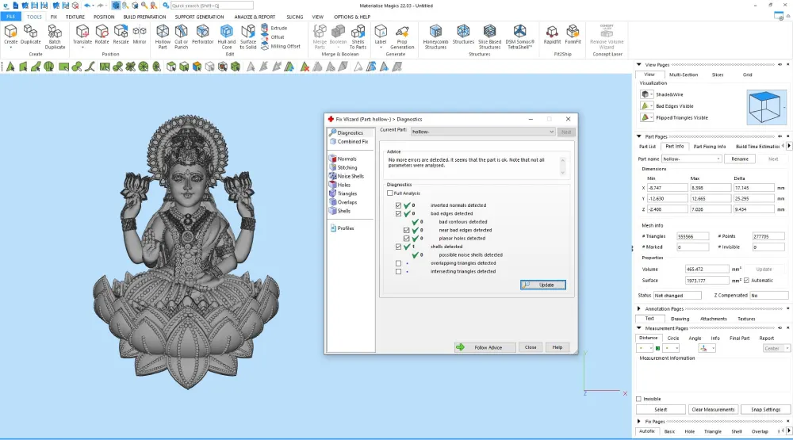Open Bad Edges Visible dropdown arrow
The height and width of the screenshot is (440, 793).
(651, 106)
